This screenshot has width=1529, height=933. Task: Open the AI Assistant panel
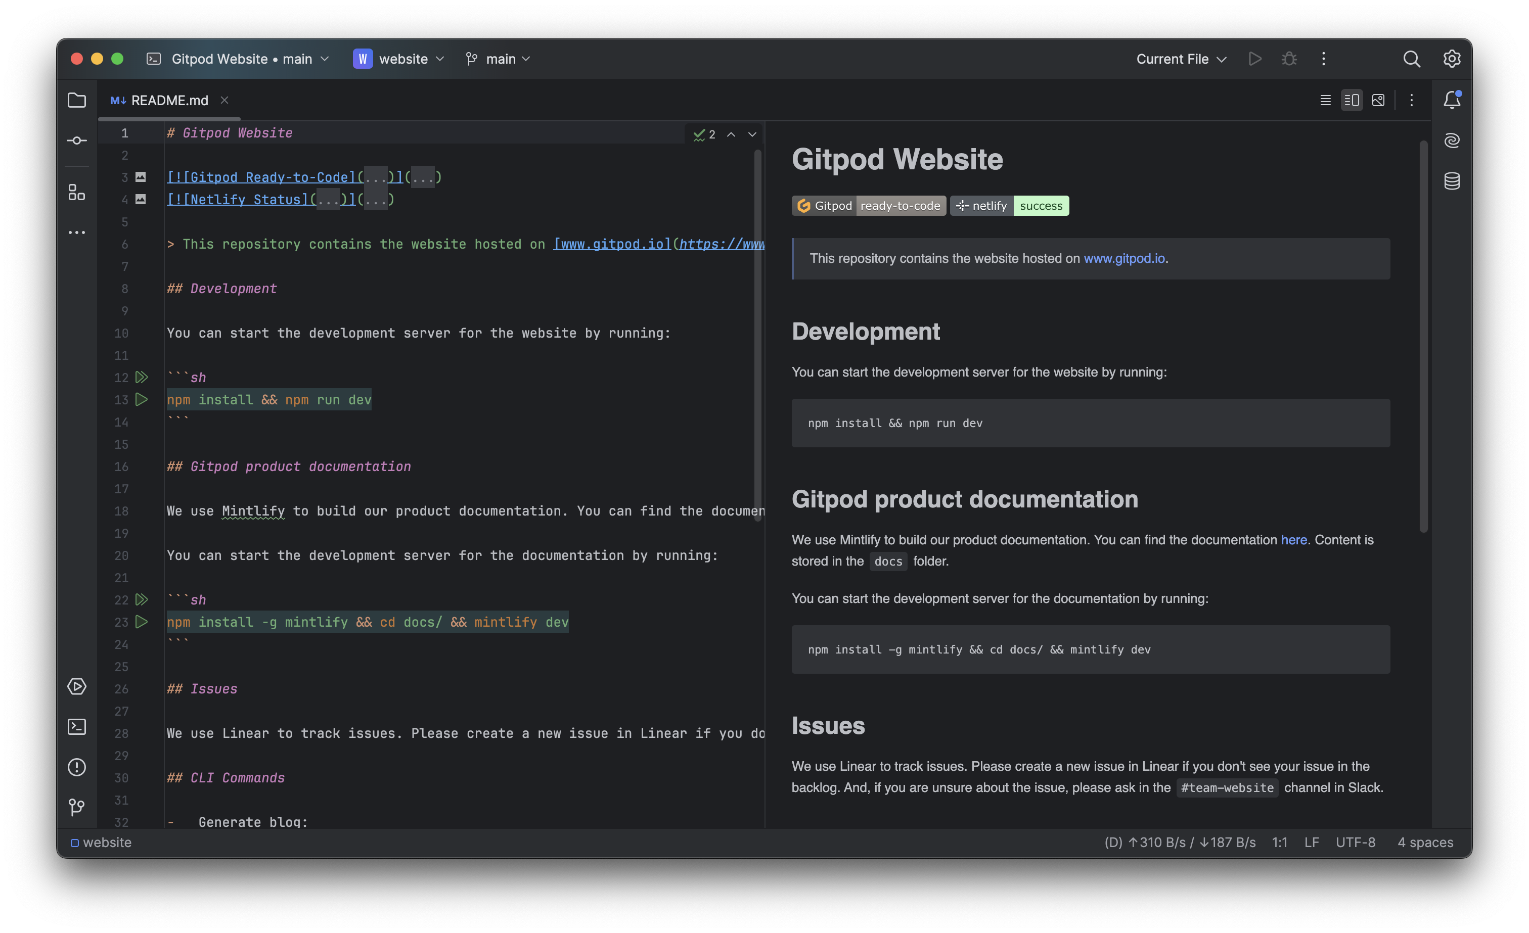(1452, 141)
